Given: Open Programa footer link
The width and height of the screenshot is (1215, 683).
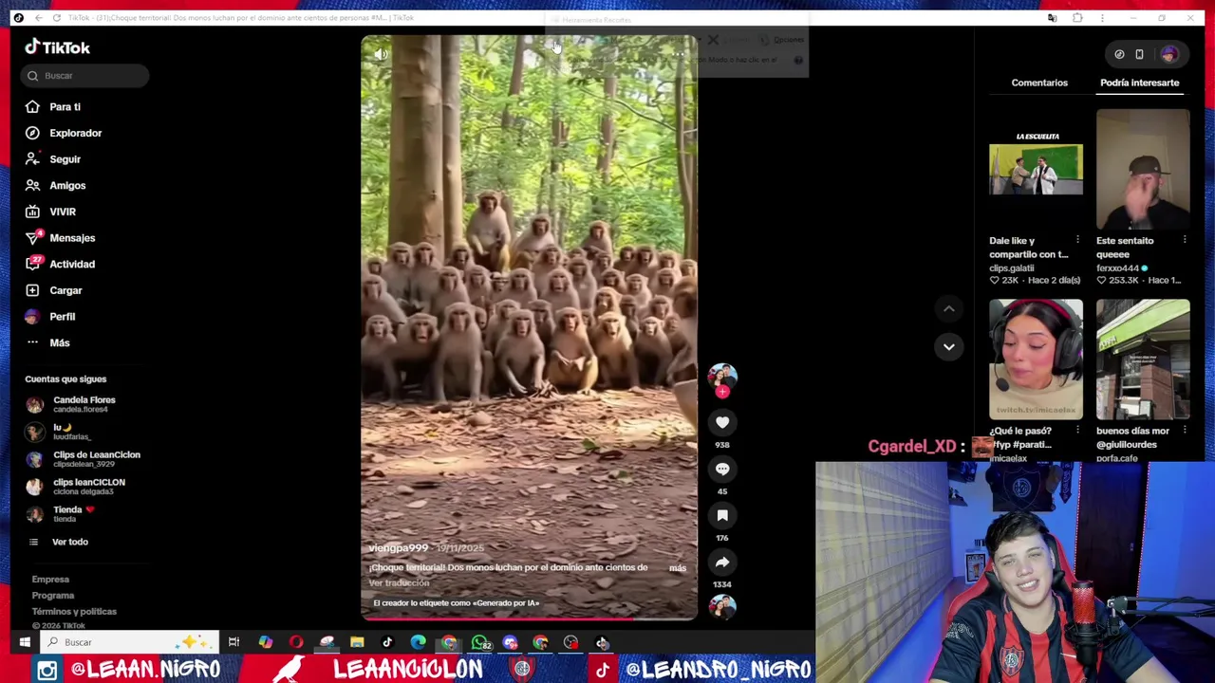Looking at the screenshot, I should (x=52, y=596).
